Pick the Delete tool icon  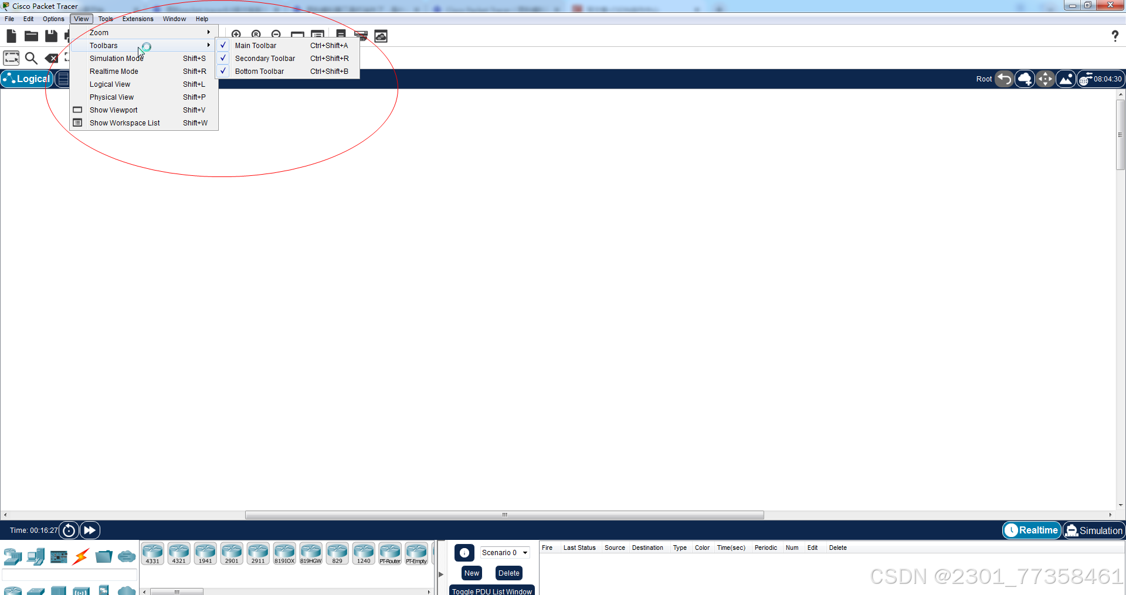(52, 58)
